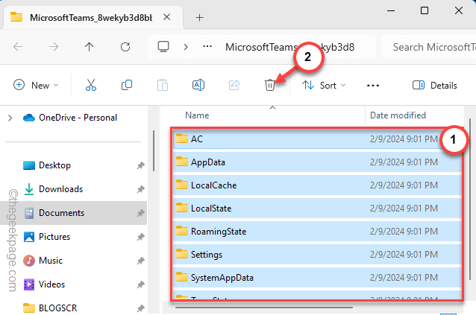Click the LocalCache folder icon
476x315 pixels.
pos(182,185)
